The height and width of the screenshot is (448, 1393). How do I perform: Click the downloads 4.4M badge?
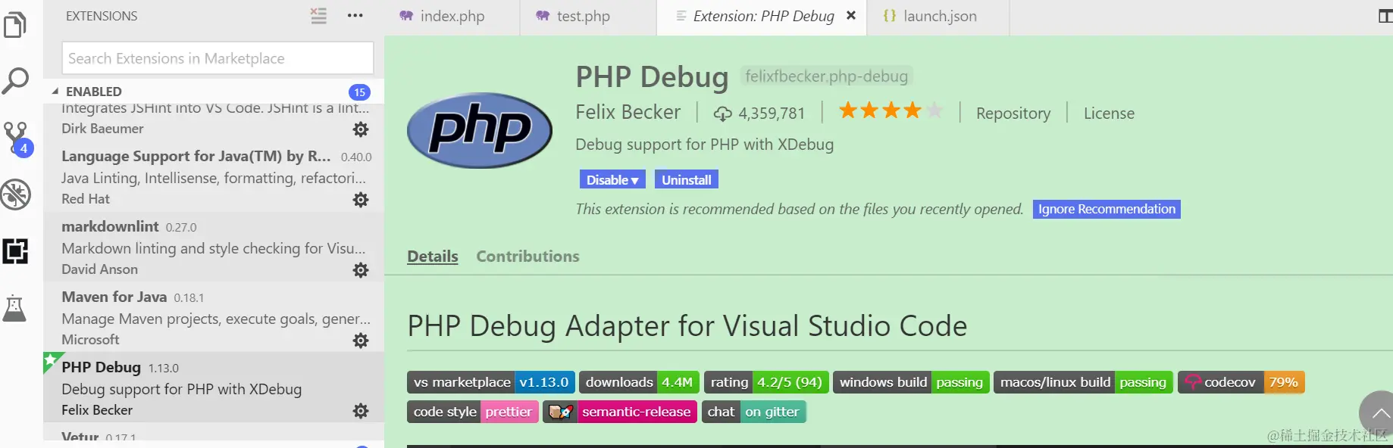pos(640,382)
